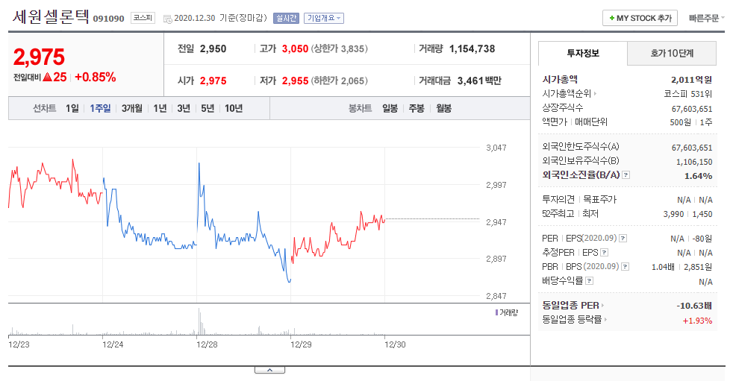Click the 12/24 date label on chart axis
This screenshot has height=381, width=733.
pyautogui.click(x=113, y=344)
